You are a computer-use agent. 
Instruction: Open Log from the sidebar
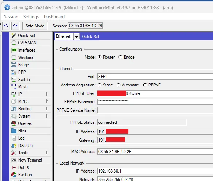pos(31,138)
